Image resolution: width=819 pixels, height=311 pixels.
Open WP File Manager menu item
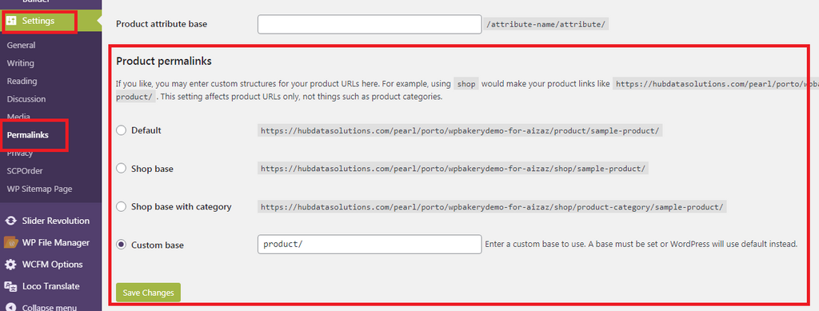(x=55, y=242)
